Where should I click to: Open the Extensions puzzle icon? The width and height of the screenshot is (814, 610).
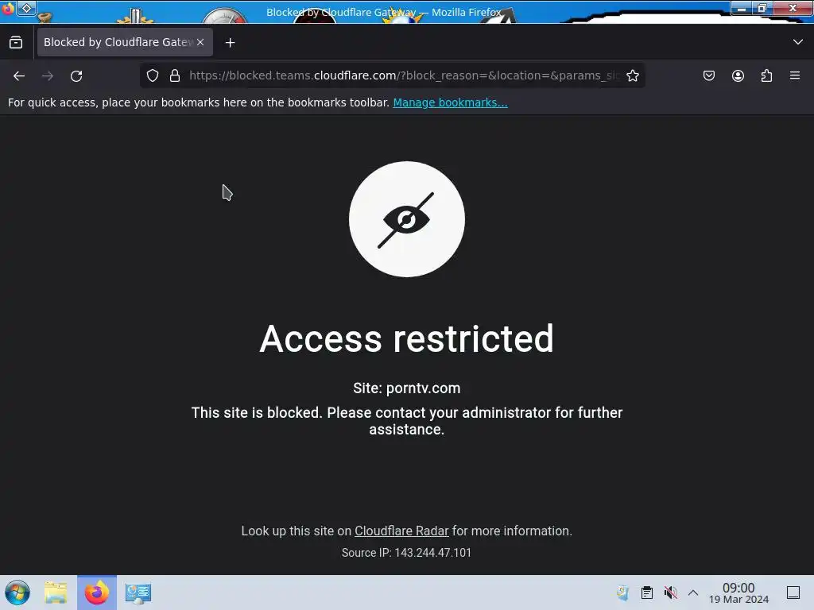click(766, 75)
